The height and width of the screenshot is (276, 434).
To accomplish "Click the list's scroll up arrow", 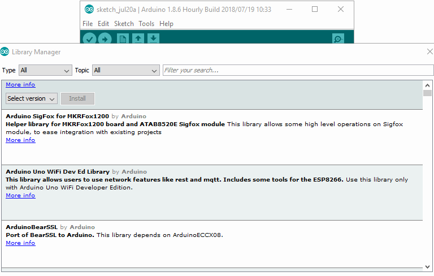I will [x=427, y=85].
